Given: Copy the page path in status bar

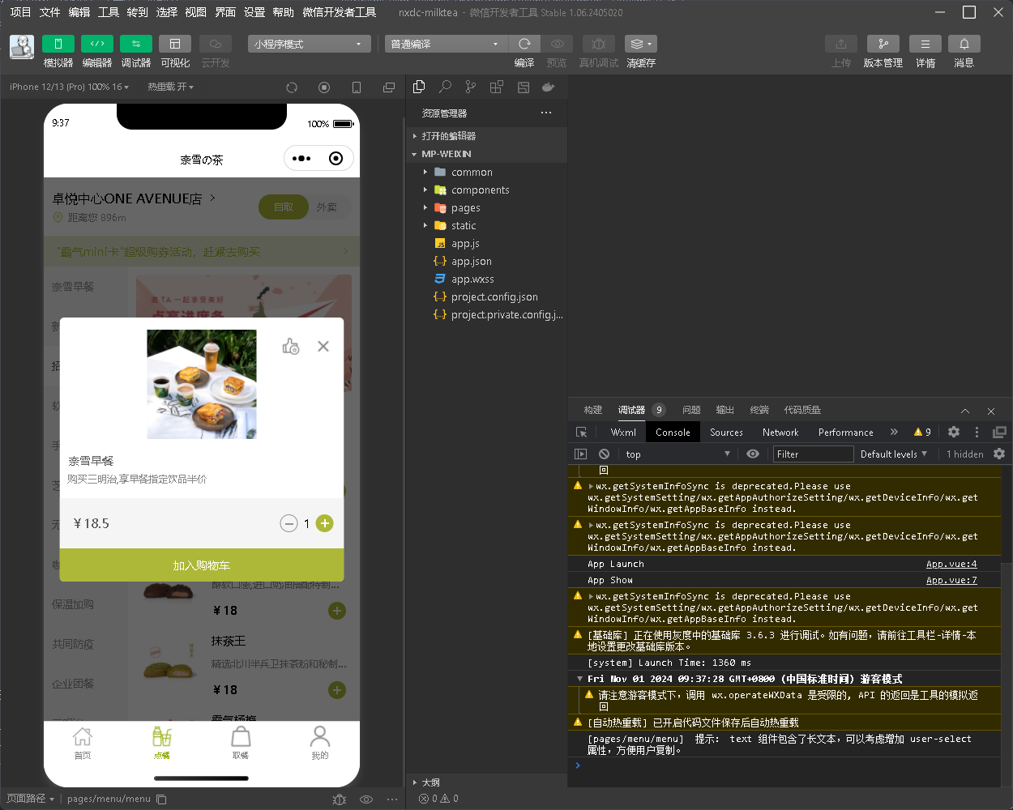Looking at the screenshot, I should coord(161,799).
